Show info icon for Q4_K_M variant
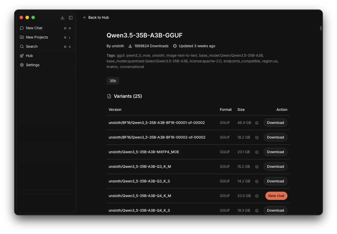Viewport: 337px width, 234px height. pyautogui.click(x=257, y=196)
